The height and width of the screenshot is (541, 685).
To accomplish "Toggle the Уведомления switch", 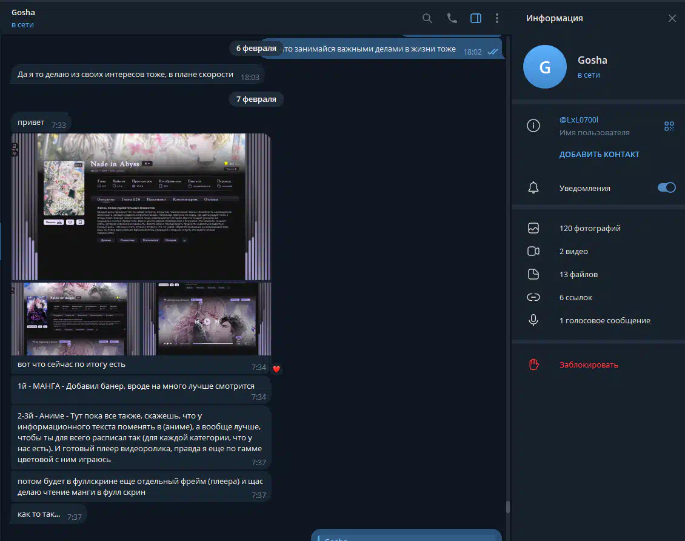I will [x=667, y=187].
